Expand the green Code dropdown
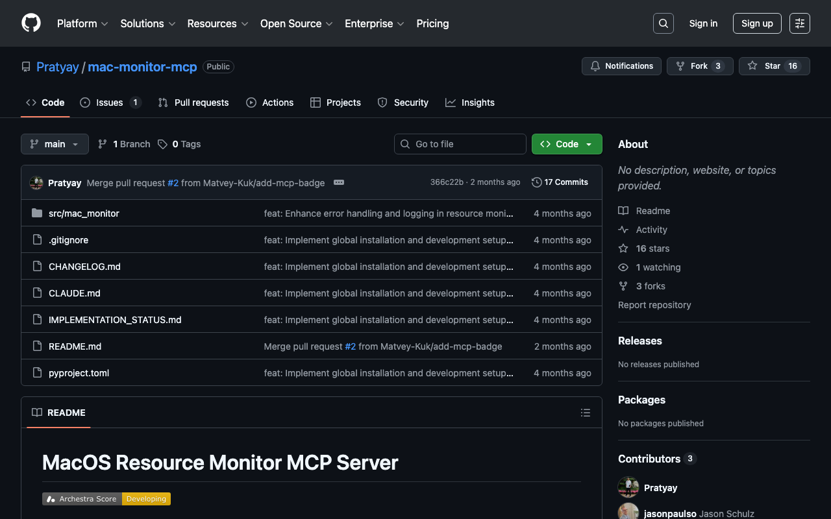 coord(566,144)
